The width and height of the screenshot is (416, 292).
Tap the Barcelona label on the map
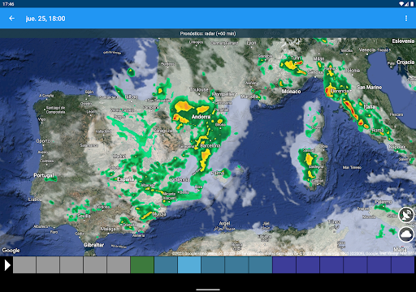[x=210, y=145]
